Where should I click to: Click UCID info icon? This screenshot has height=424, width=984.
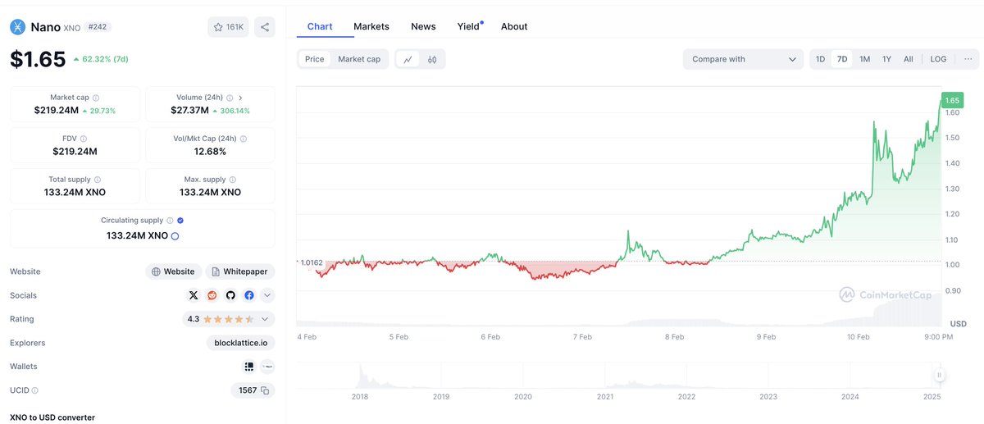click(34, 391)
